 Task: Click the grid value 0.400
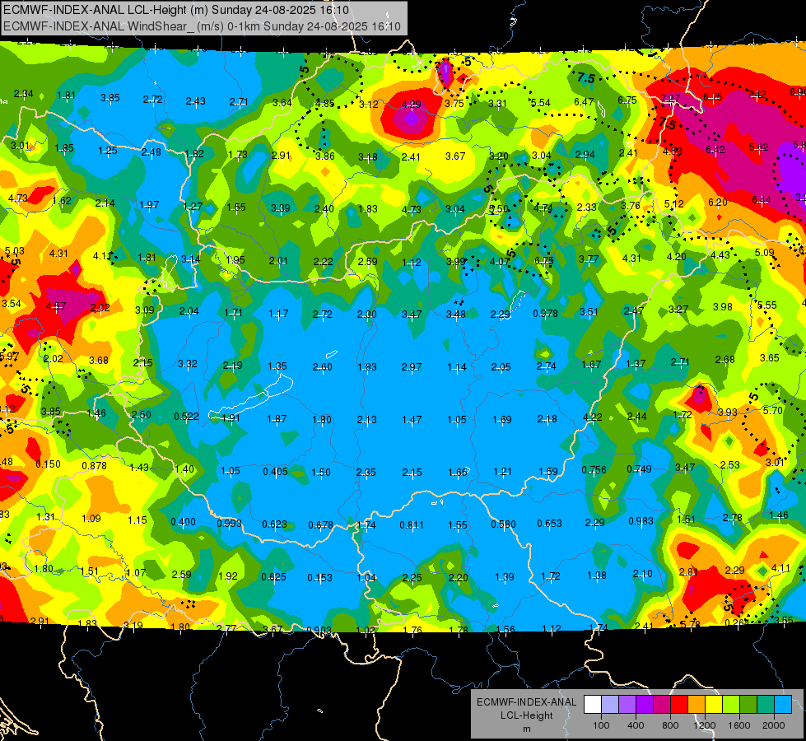click(x=183, y=522)
